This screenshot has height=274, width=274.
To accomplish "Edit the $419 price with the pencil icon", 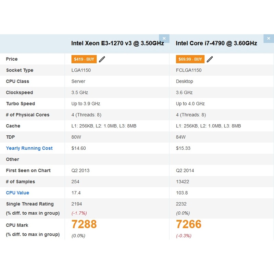I will 102,59.
